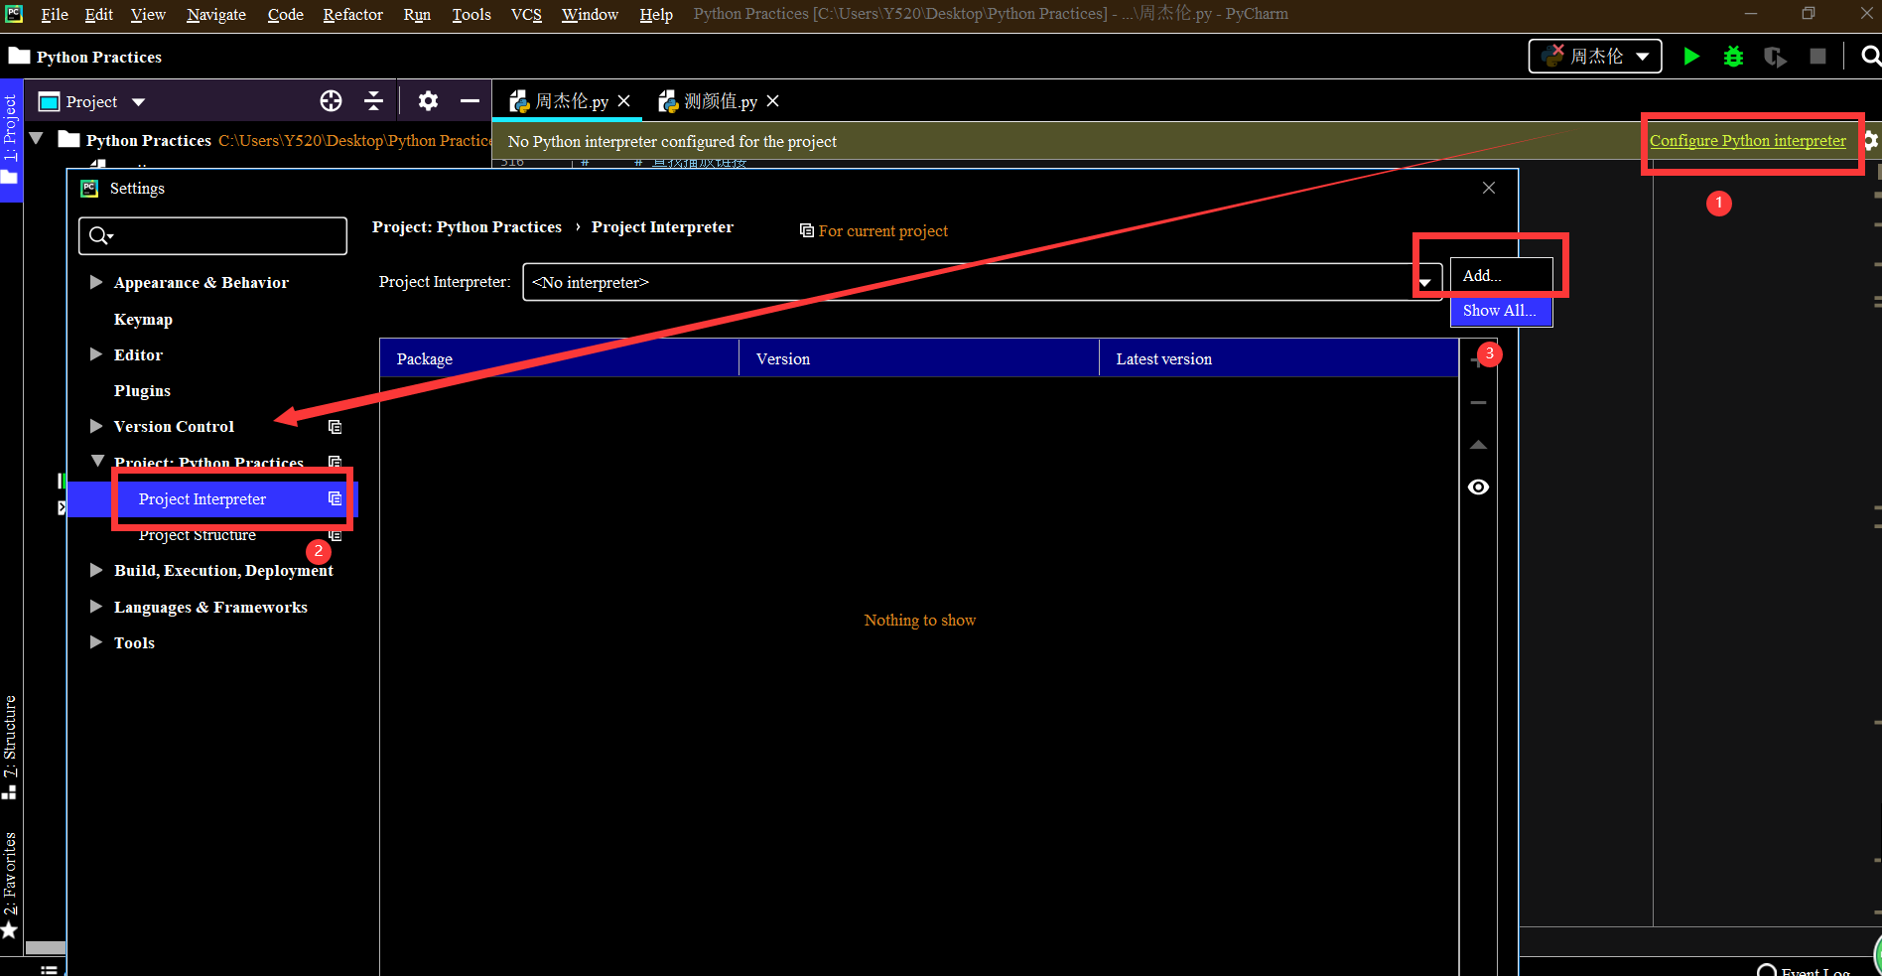Open the File menu

(x=55, y=14)
